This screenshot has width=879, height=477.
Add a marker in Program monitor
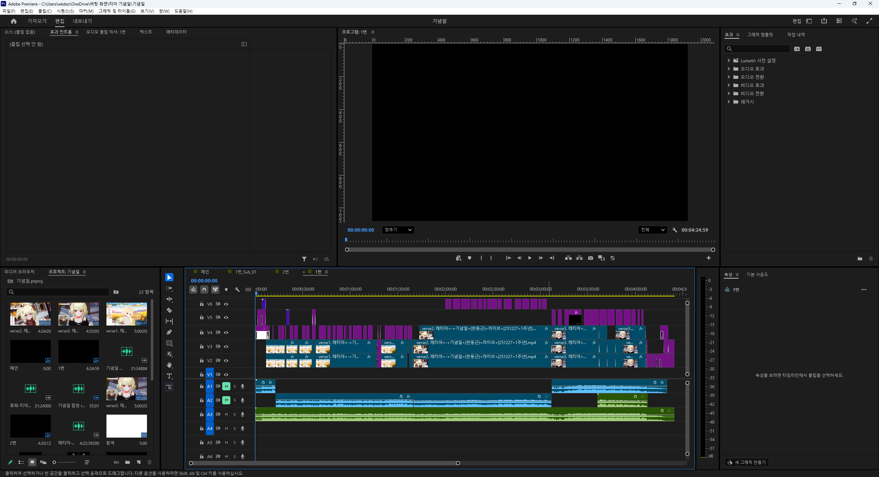pos(469,258)
